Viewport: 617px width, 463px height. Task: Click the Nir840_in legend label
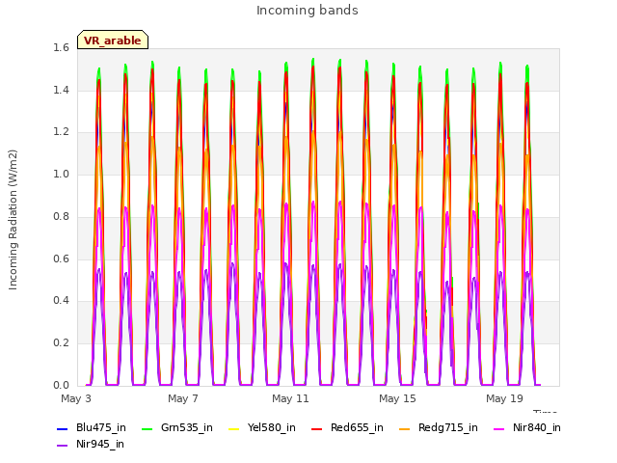coord(537,427)
